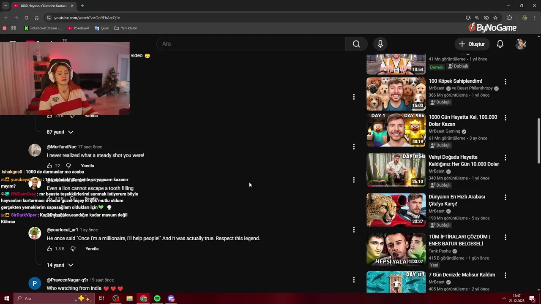Viewport: 541px width, 304px height.
Task: View site information icon in address bar
Action: coord(49,18)
